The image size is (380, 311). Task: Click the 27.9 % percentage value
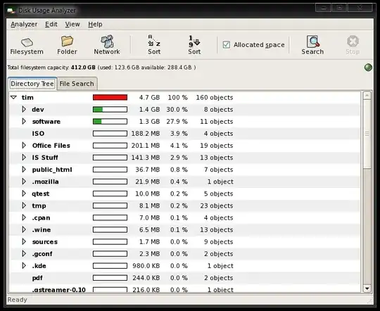tap(177, 122)
